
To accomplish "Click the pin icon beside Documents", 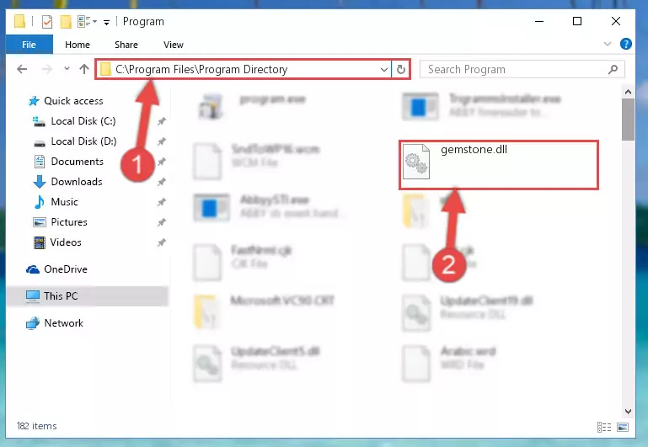I will [161, 162].
